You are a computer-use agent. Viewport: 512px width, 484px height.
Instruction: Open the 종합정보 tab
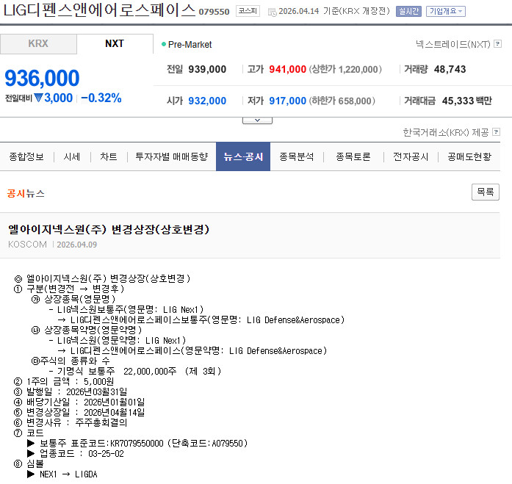click(26, 156)
